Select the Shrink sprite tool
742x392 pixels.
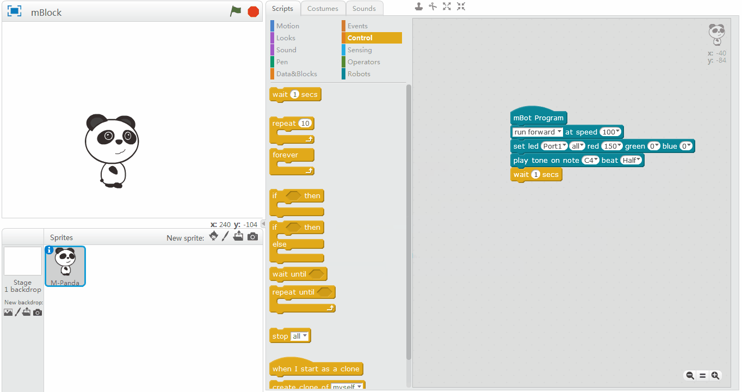[x=461, y=7]
